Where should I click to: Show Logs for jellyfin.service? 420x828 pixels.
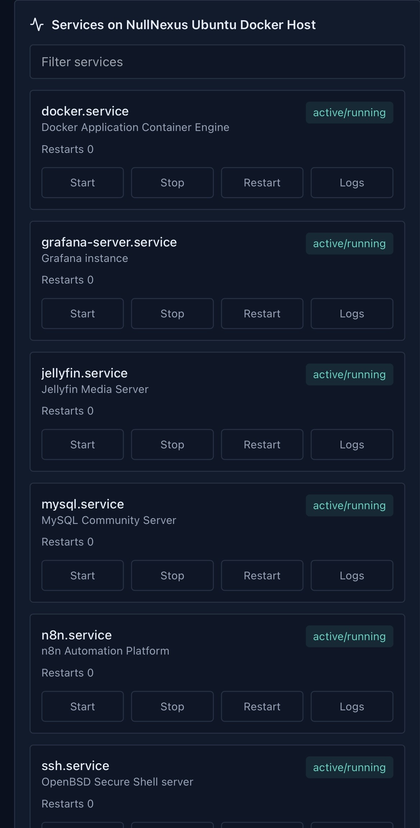(x=352, y=444)
